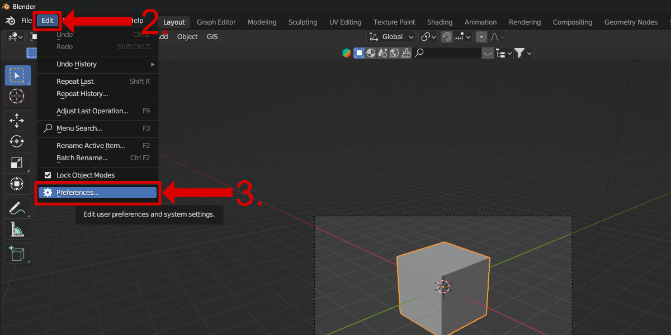The height and width of the screenshot is (335, 671).
Task: Click the droplet and sphere icon
Action: tap(383, 53)
